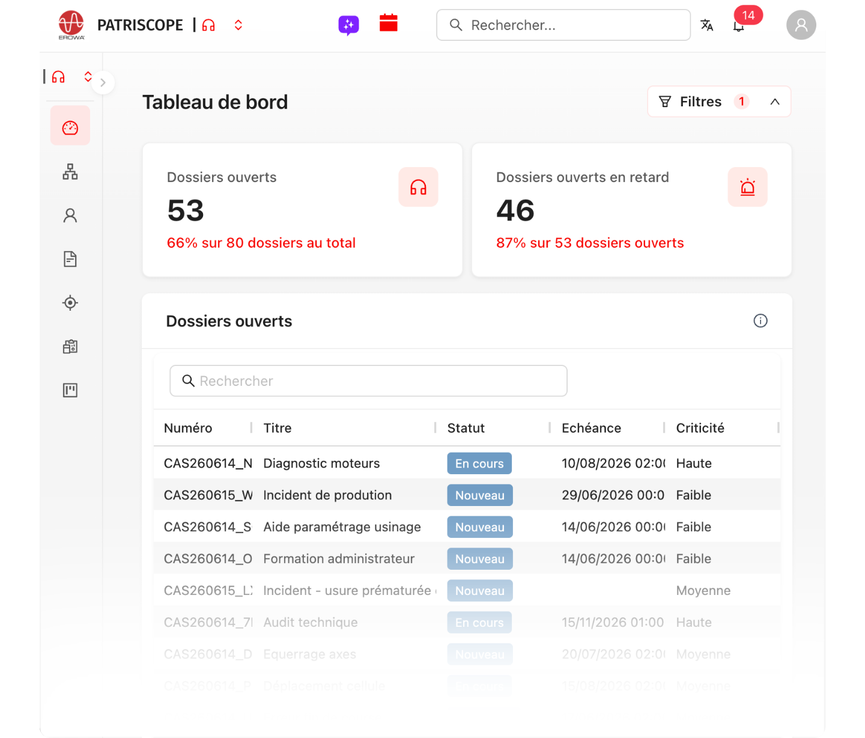
Task: Click the Audit technique row title
Action: coord(311,623)
